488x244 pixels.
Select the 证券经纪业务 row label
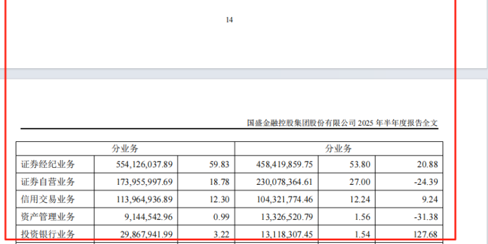48,164
